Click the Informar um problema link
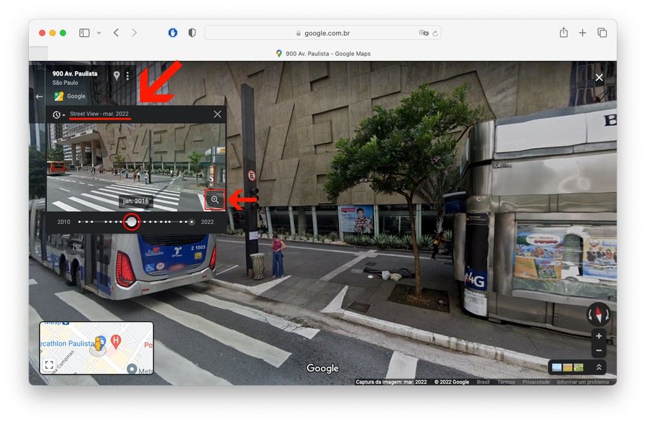 [583, 382]
